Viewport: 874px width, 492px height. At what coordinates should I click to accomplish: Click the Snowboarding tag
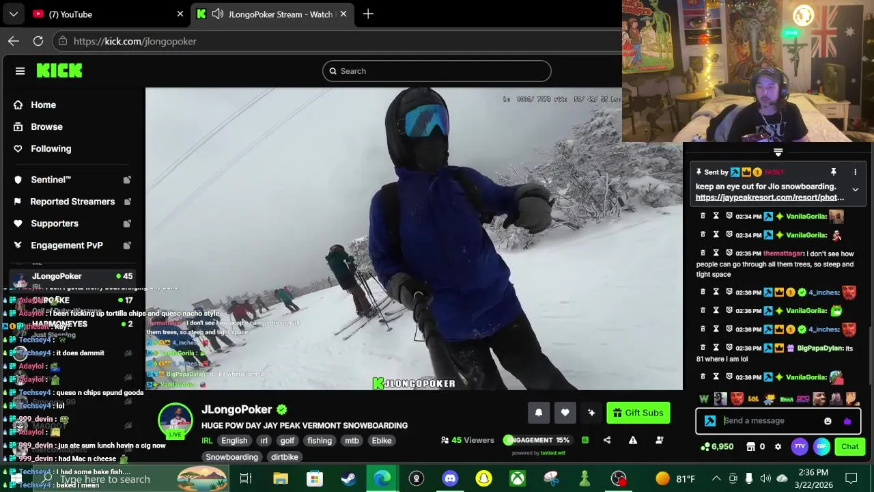tap(232, 457)
